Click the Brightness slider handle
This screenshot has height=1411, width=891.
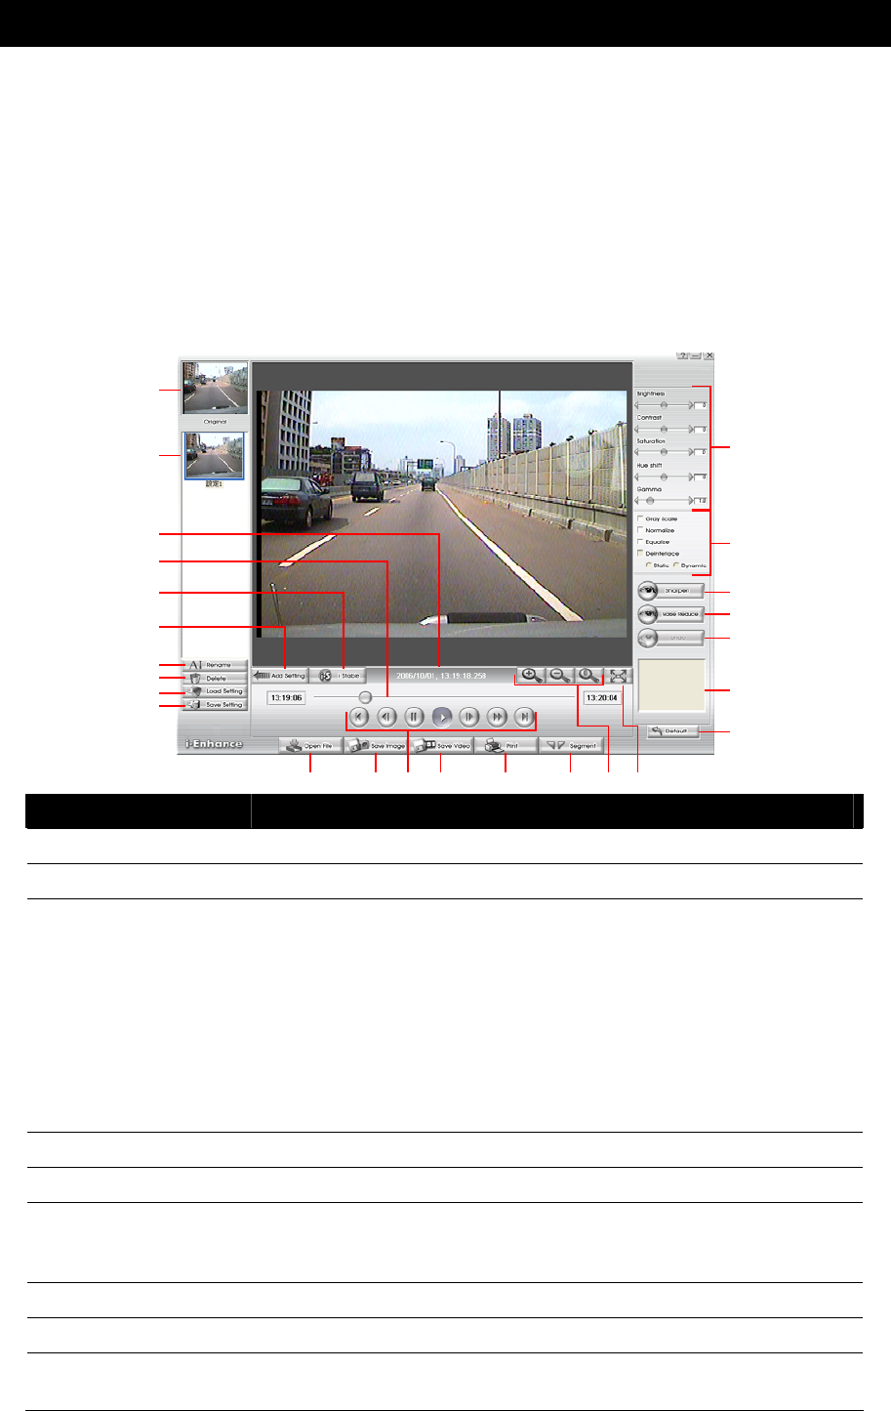[664, 403]
